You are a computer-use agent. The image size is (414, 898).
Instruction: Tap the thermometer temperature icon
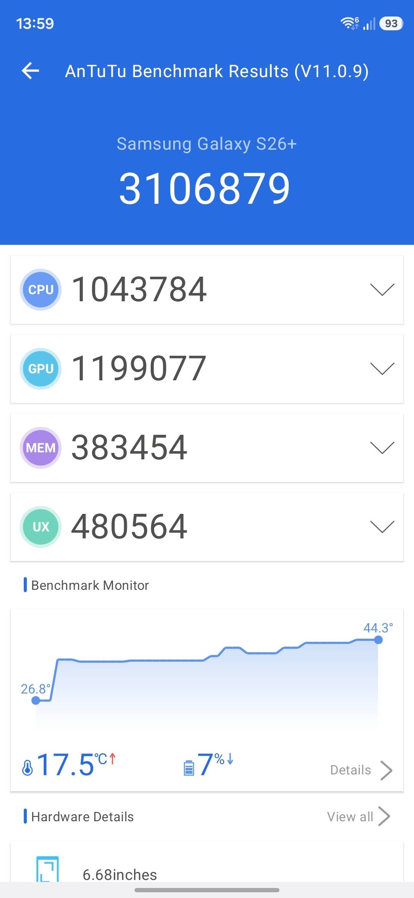tap(28, 768)
